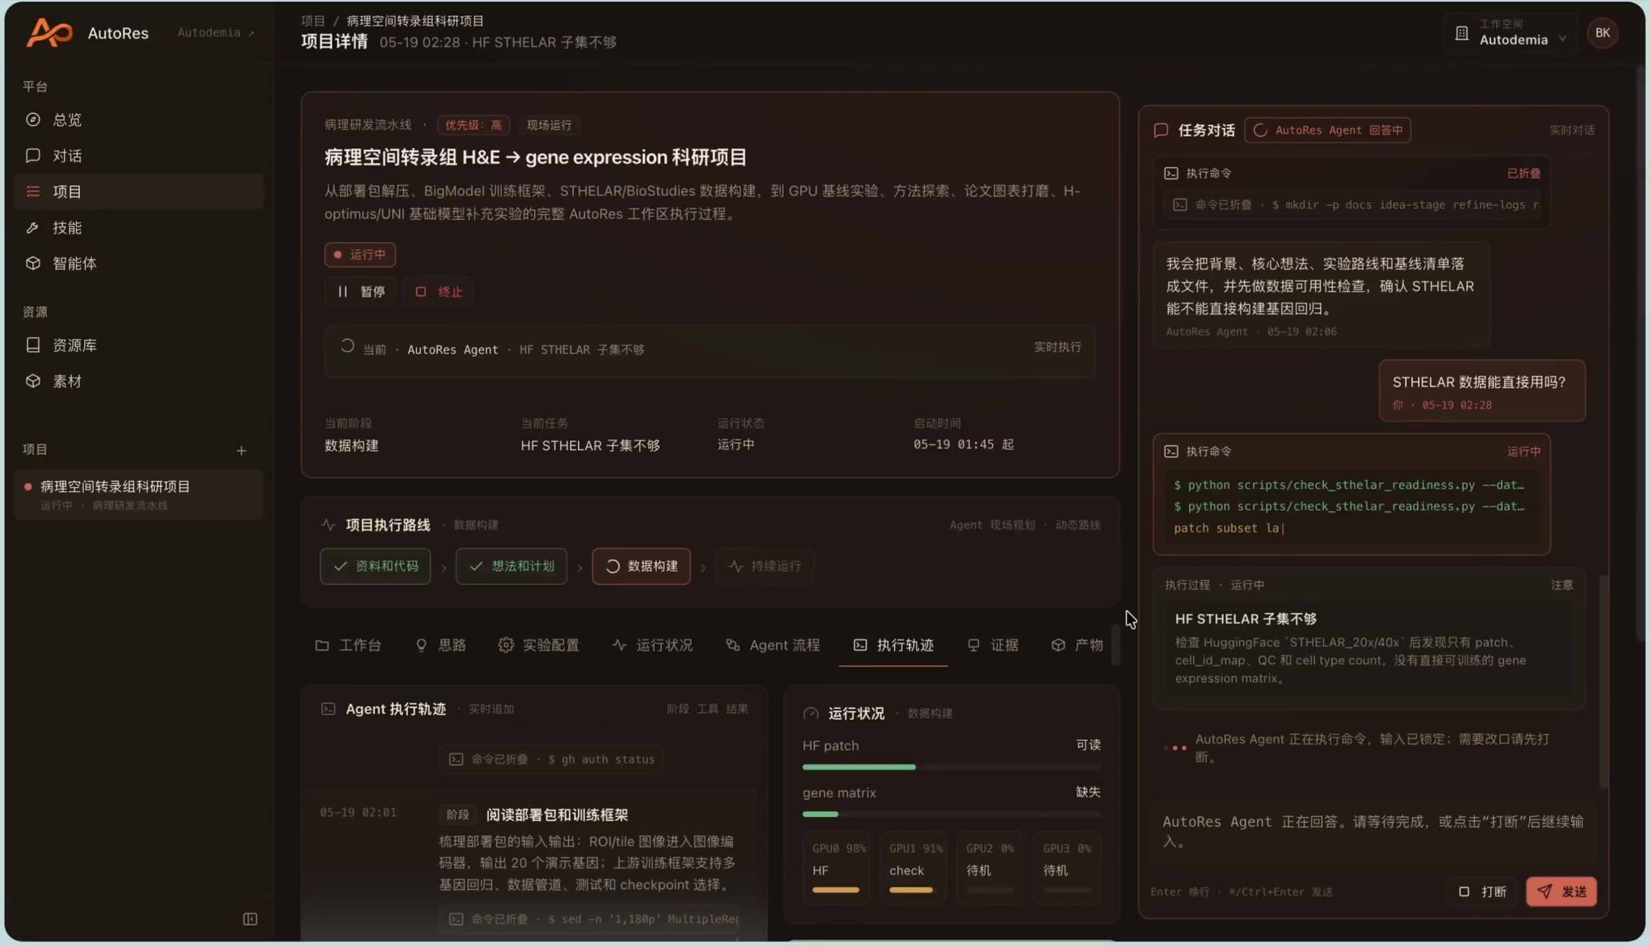Click the GPU0 98% HF card
This screenshot has height=946, width=1650.
pyautogui.click(x=837, y=867)
